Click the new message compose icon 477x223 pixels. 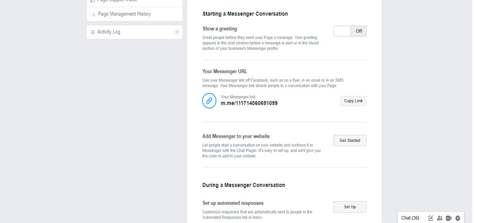[x=431, y=218]
